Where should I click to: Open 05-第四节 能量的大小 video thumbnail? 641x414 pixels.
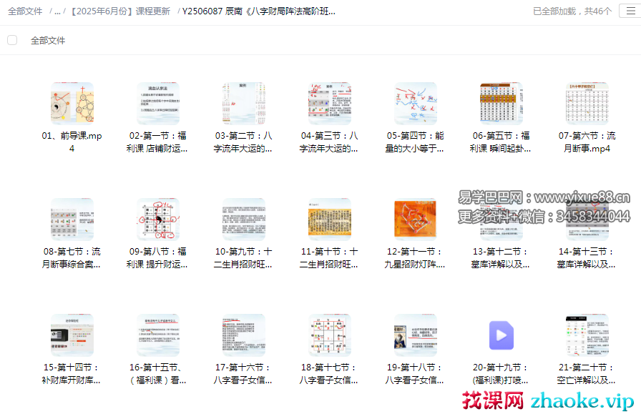415,104
